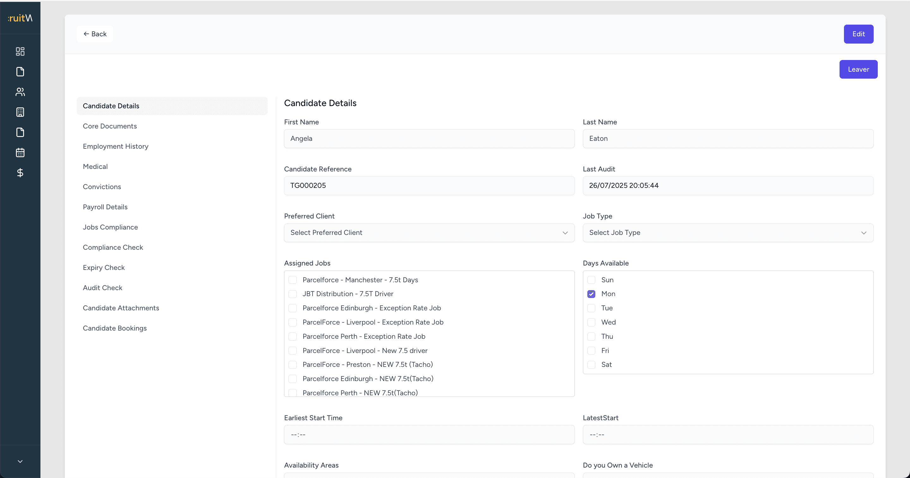Tick the Tue availability checkbox
The width and height of the screenshot is (910, 478).
591,308
